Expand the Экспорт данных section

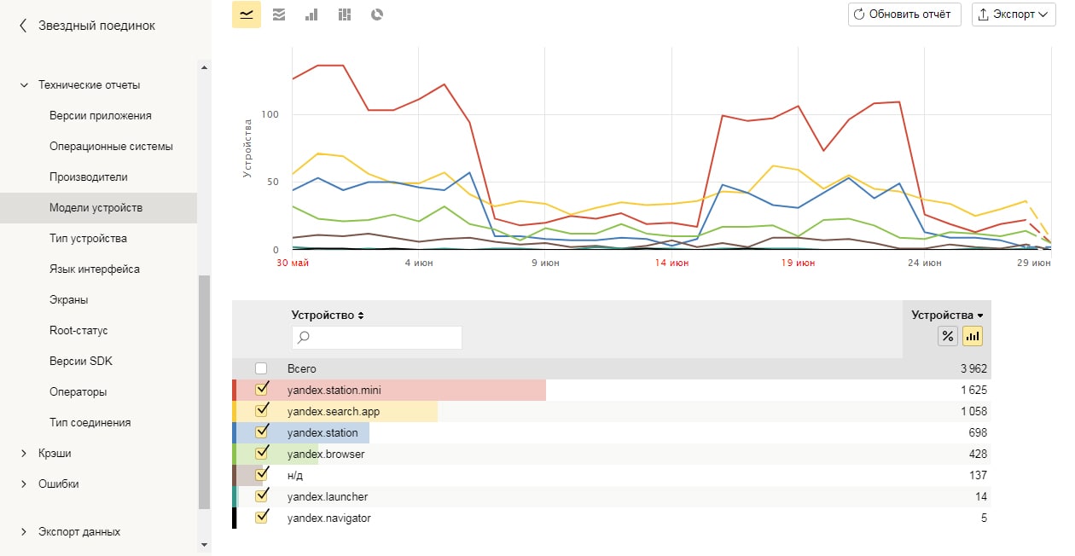click(x=24, y=532)
